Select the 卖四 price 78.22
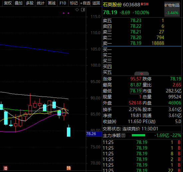 coord(136,26)
